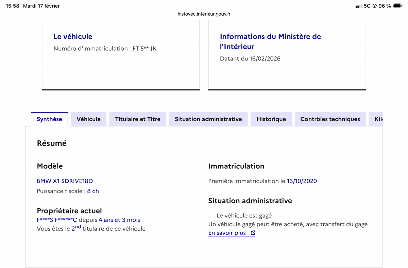Tap the battery icon in the status bar
The image size is (408, 268).
397,6
